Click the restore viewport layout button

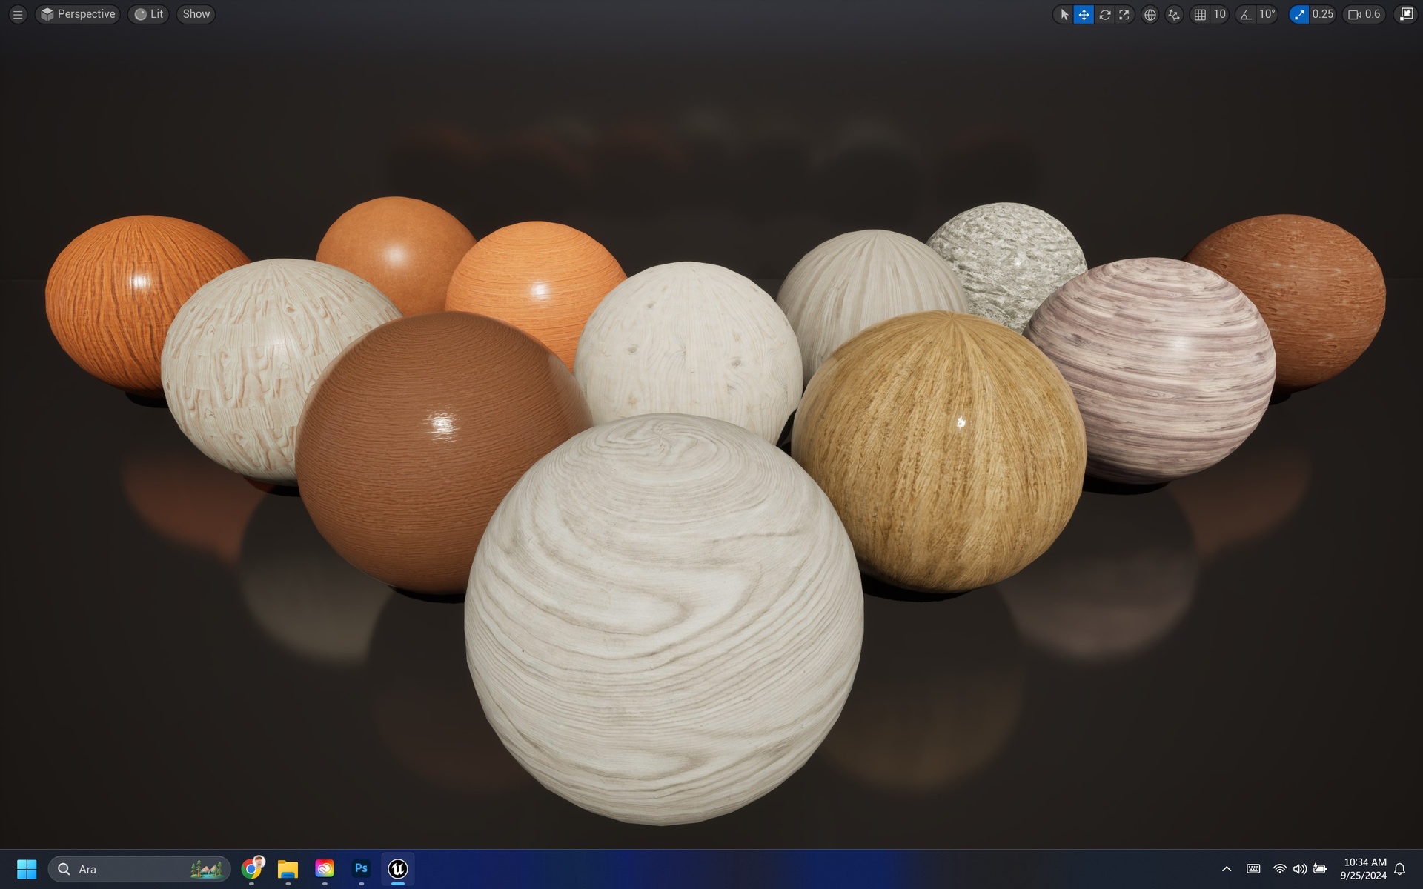coord(1405,14)
